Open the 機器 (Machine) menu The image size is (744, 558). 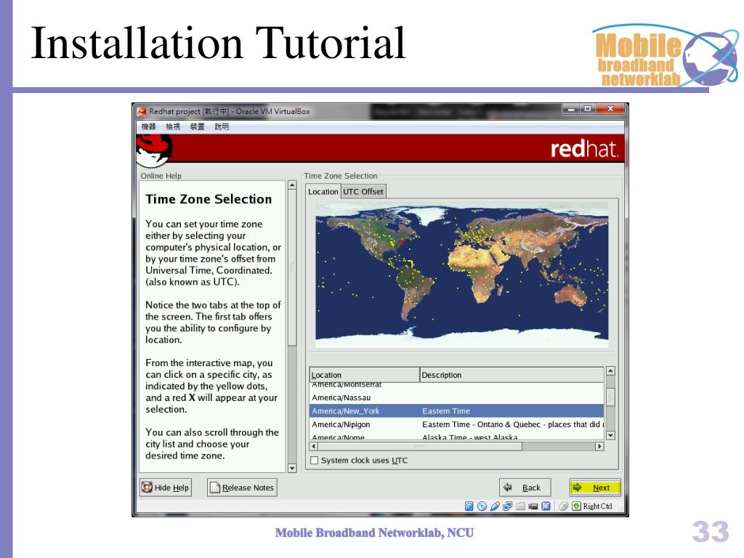(x=148, y=126)
